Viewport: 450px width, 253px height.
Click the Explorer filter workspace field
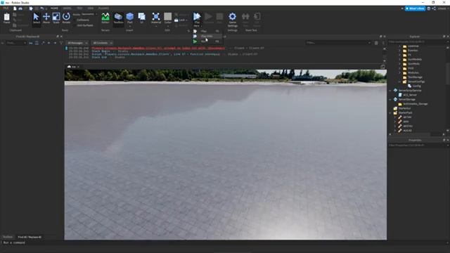(x=418, y=41)
